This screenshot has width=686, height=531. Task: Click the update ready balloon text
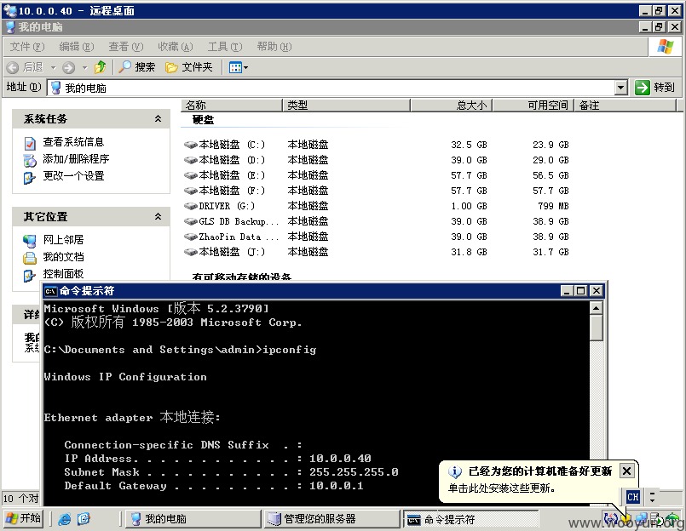501,488
